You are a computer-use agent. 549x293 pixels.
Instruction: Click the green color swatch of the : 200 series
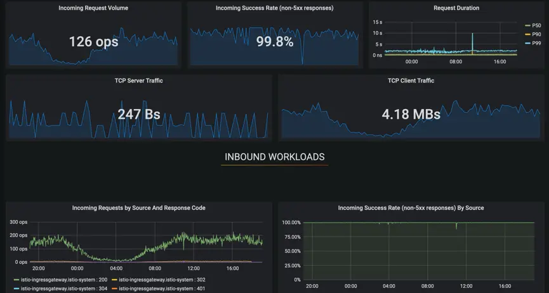16,280
